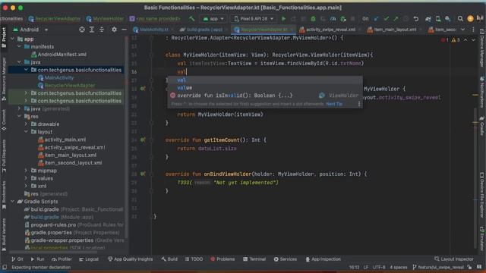486x273 pixels.
Task: Toggle the Build Variants sidebar panel
Action: (4, 234)
